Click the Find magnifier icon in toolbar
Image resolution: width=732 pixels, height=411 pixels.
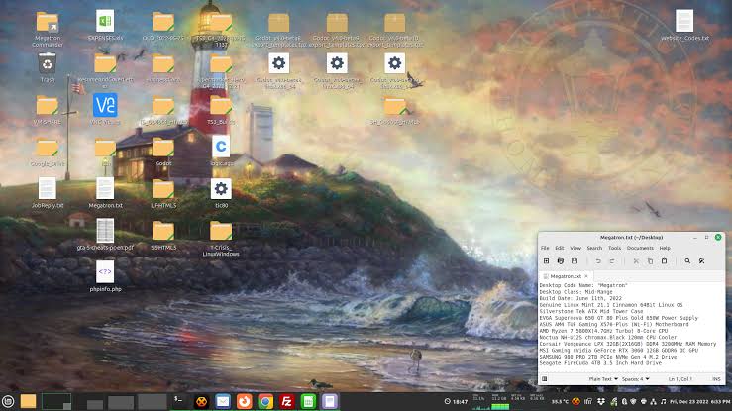[687, 261]
